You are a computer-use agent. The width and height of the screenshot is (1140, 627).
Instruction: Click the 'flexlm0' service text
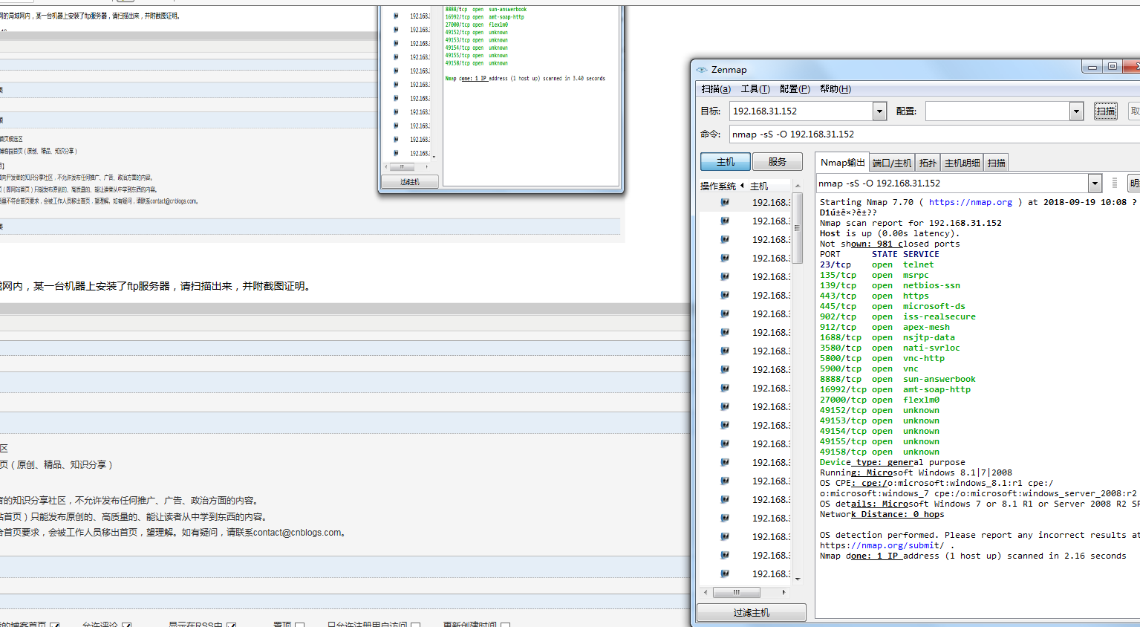[921, 400]
